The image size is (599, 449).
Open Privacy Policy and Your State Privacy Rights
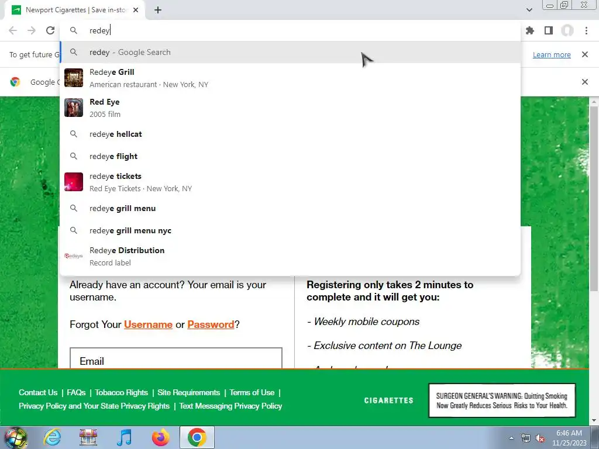point(94,406)
